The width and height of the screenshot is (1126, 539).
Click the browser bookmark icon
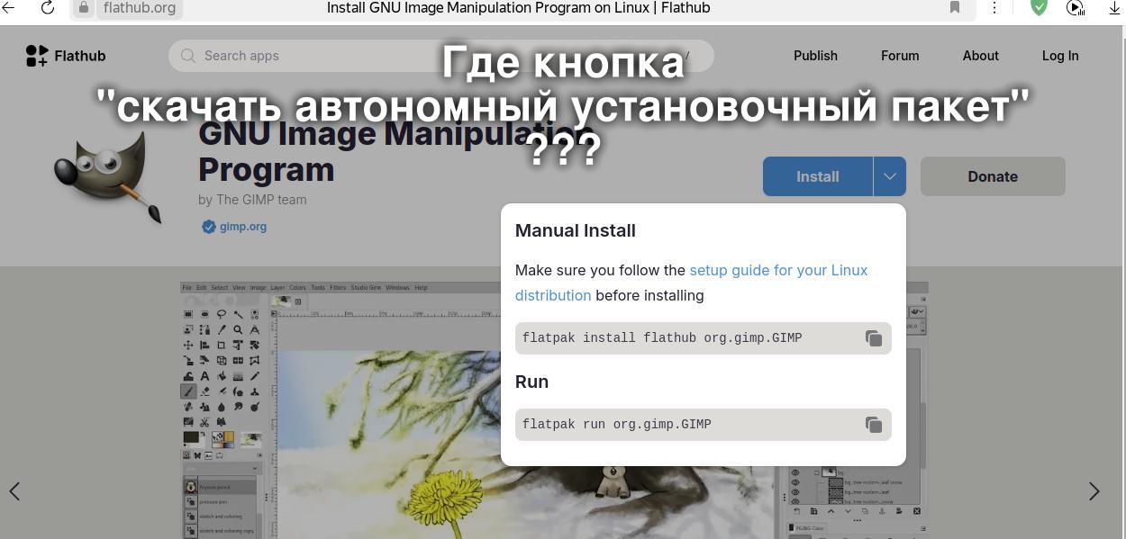point(955,7)
